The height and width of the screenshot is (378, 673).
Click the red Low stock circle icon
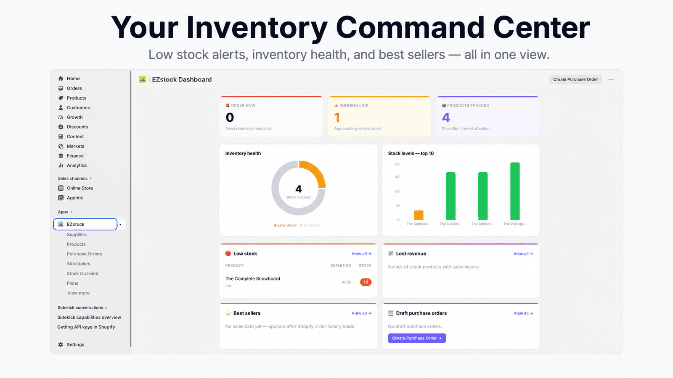[x=228, y=253]
